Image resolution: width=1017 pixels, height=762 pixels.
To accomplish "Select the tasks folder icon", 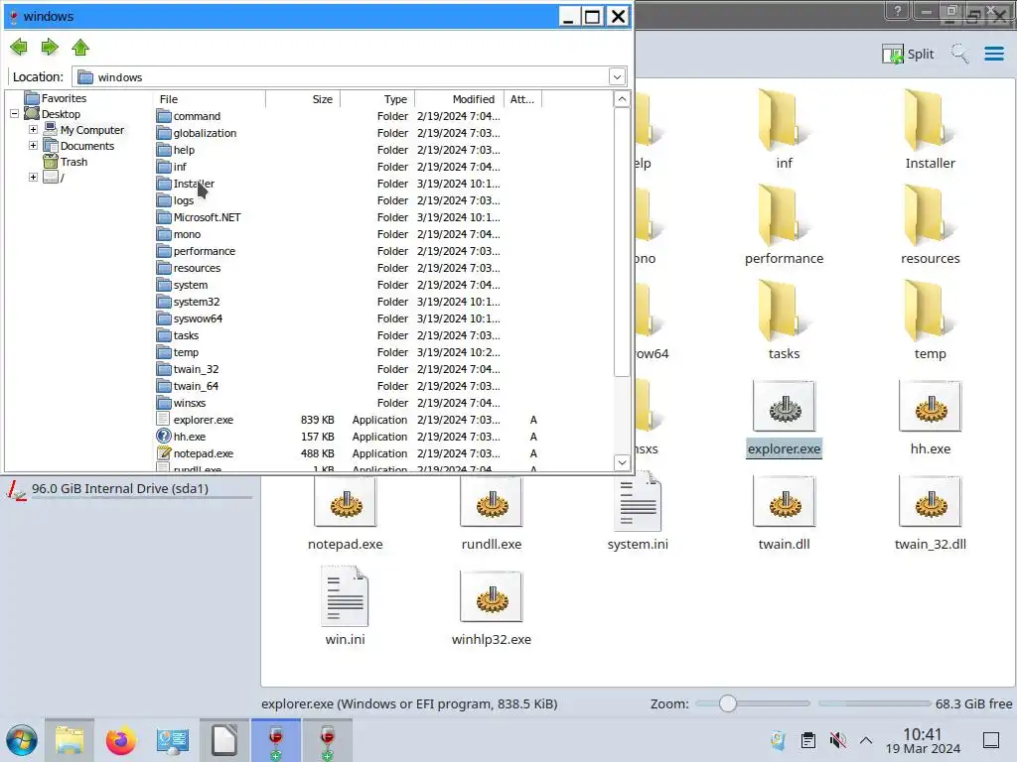I will (785, 320).
